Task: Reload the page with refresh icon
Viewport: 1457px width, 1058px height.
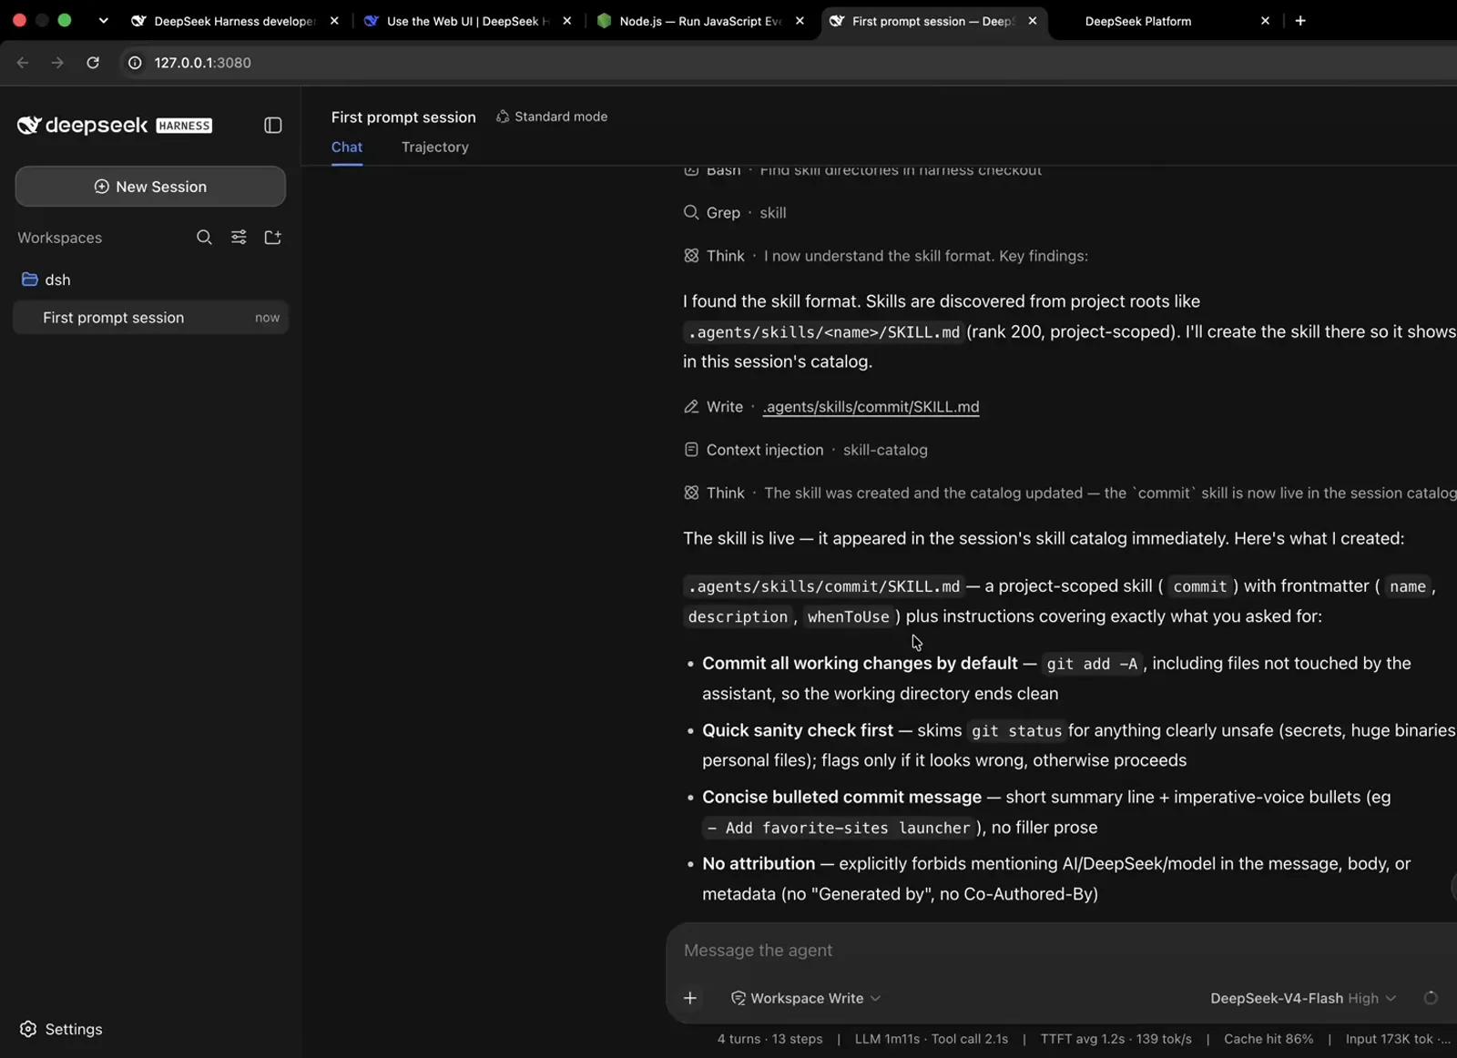Action: 93,63
